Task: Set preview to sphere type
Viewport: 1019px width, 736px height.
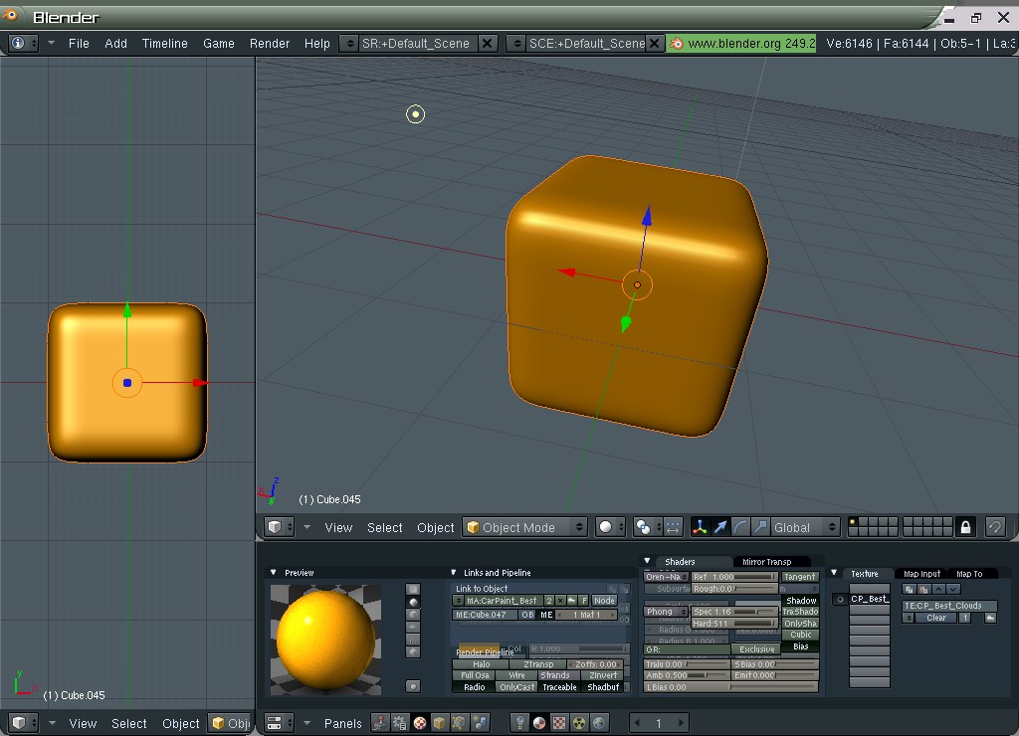Action: click(413, 602)
